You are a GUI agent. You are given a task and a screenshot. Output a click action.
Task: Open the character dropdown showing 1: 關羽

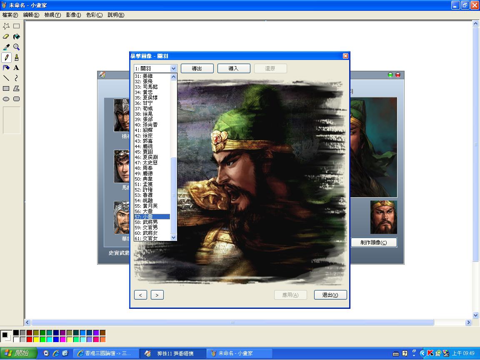tap(155, 69)
